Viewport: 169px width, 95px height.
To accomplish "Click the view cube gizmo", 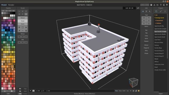I will (133, 82).
